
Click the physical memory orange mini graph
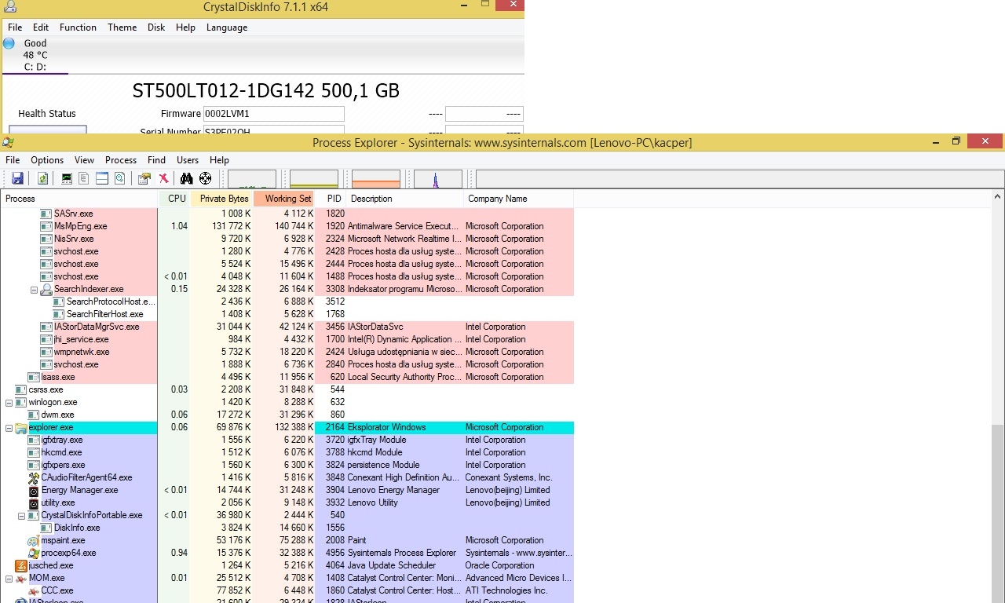click(376, 179)
